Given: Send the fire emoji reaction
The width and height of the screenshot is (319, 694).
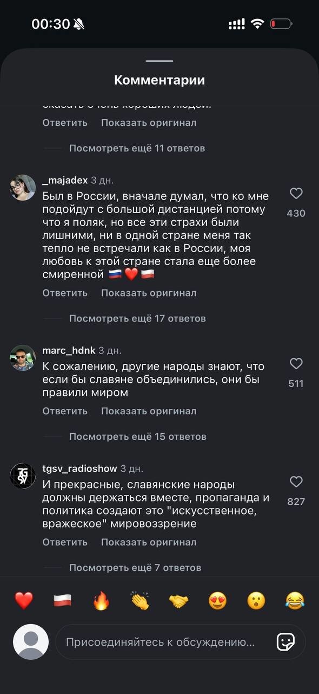Looking at the screenshot, I should 101,600.
